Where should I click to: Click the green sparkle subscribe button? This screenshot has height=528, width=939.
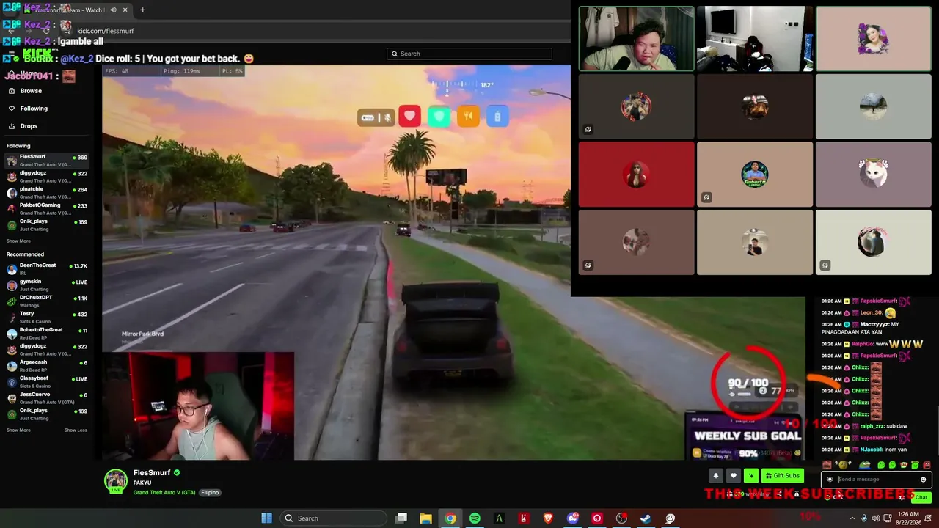(750, 476)
